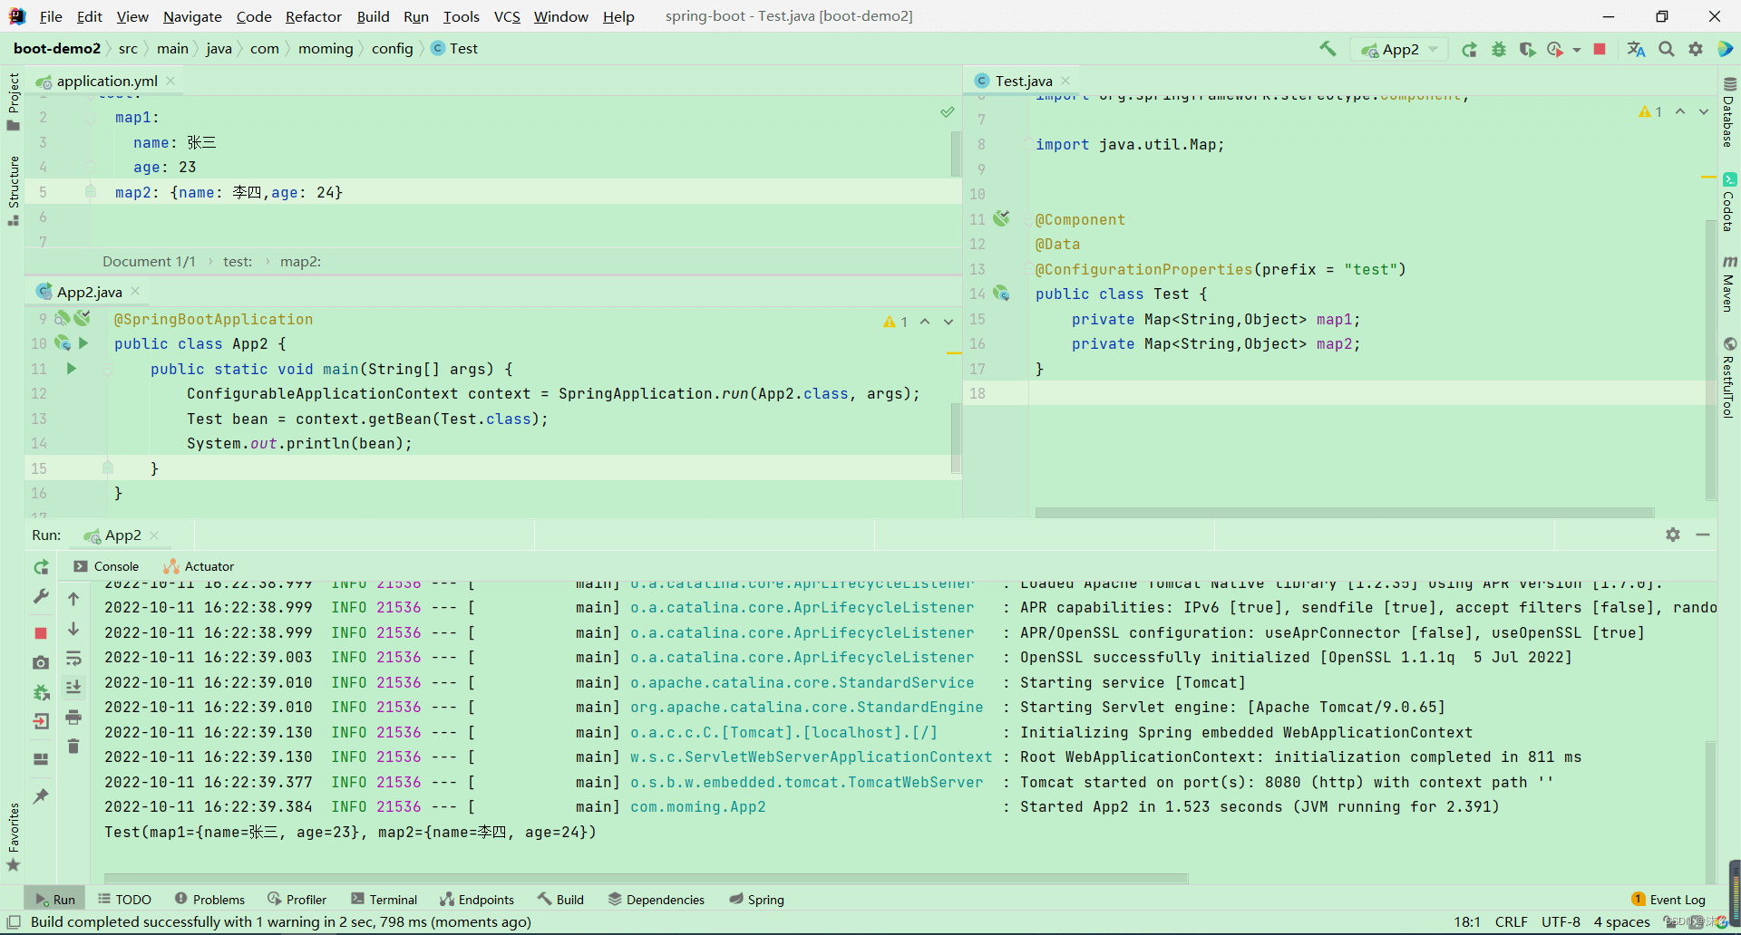Open the VCS menu
The height and width of the screenshot is (935, 1741).
coord(507,16)
